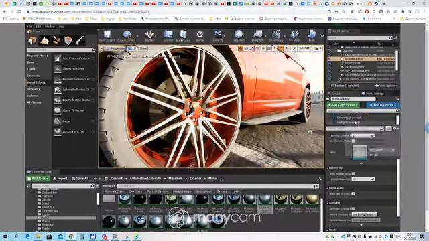The image size is (429, 241).
Task: Select the Sphere Reflection Capture actor icon
Action: (58, 90)
